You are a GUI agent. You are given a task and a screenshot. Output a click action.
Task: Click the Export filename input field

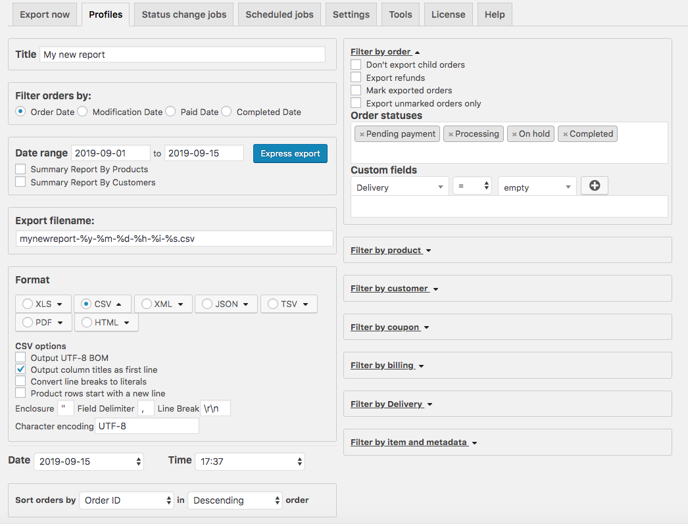(x=174, y=239)
